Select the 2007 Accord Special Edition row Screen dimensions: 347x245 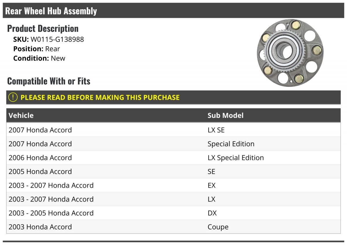click(173, 144)
